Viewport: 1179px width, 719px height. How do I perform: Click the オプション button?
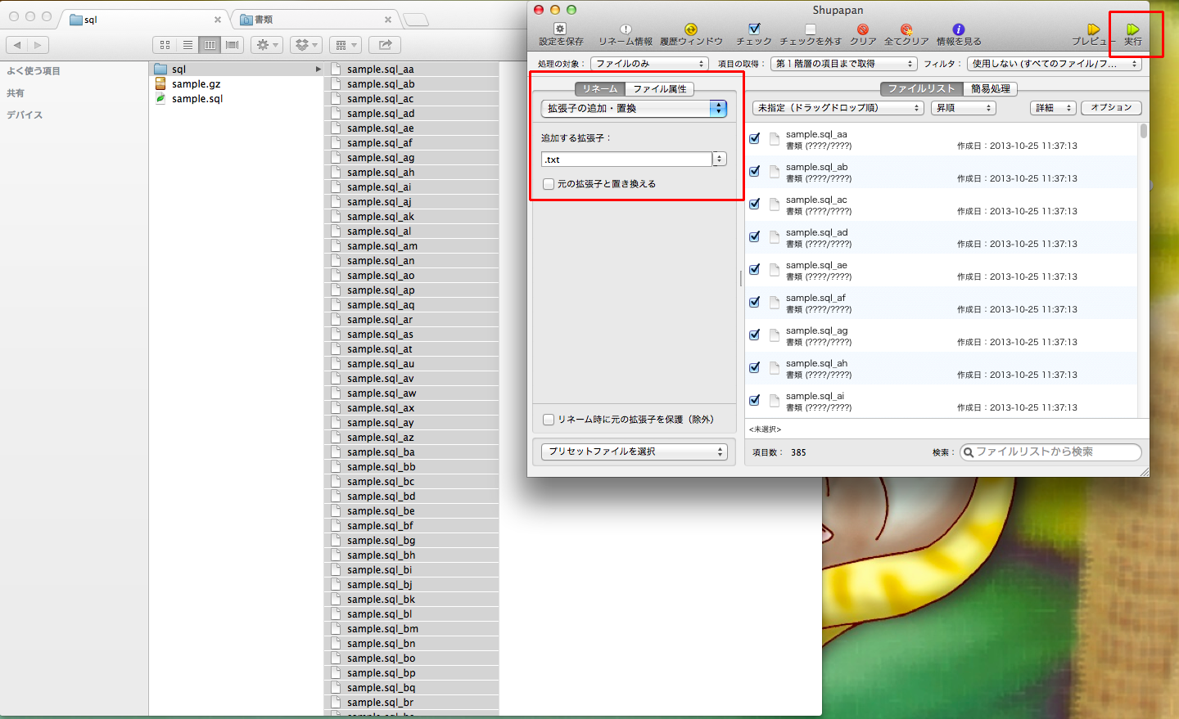coord(1111,108)
